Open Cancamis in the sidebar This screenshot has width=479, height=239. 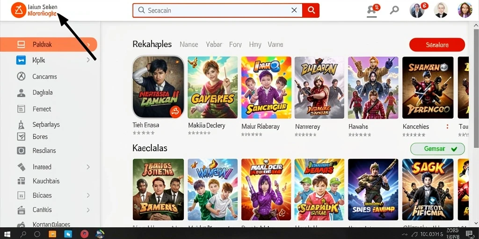coord(44,77)
